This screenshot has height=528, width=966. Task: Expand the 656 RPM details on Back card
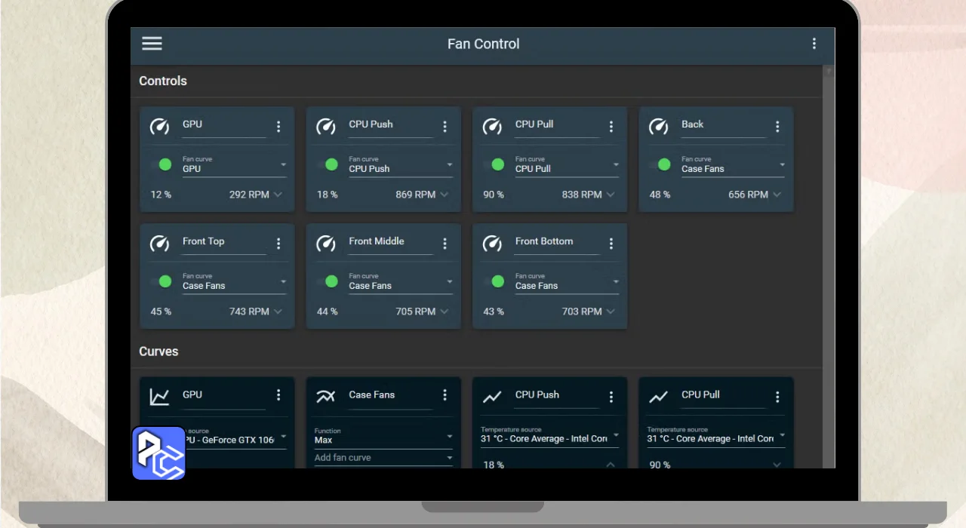(777, 195)
